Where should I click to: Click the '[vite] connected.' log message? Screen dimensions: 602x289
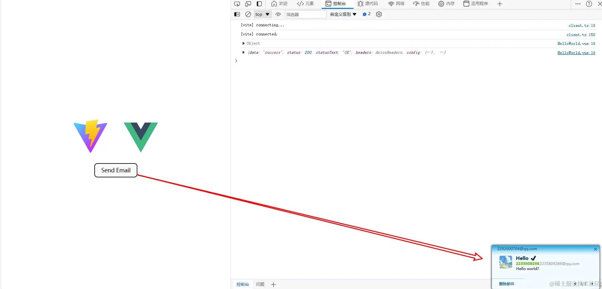(259, 34)
